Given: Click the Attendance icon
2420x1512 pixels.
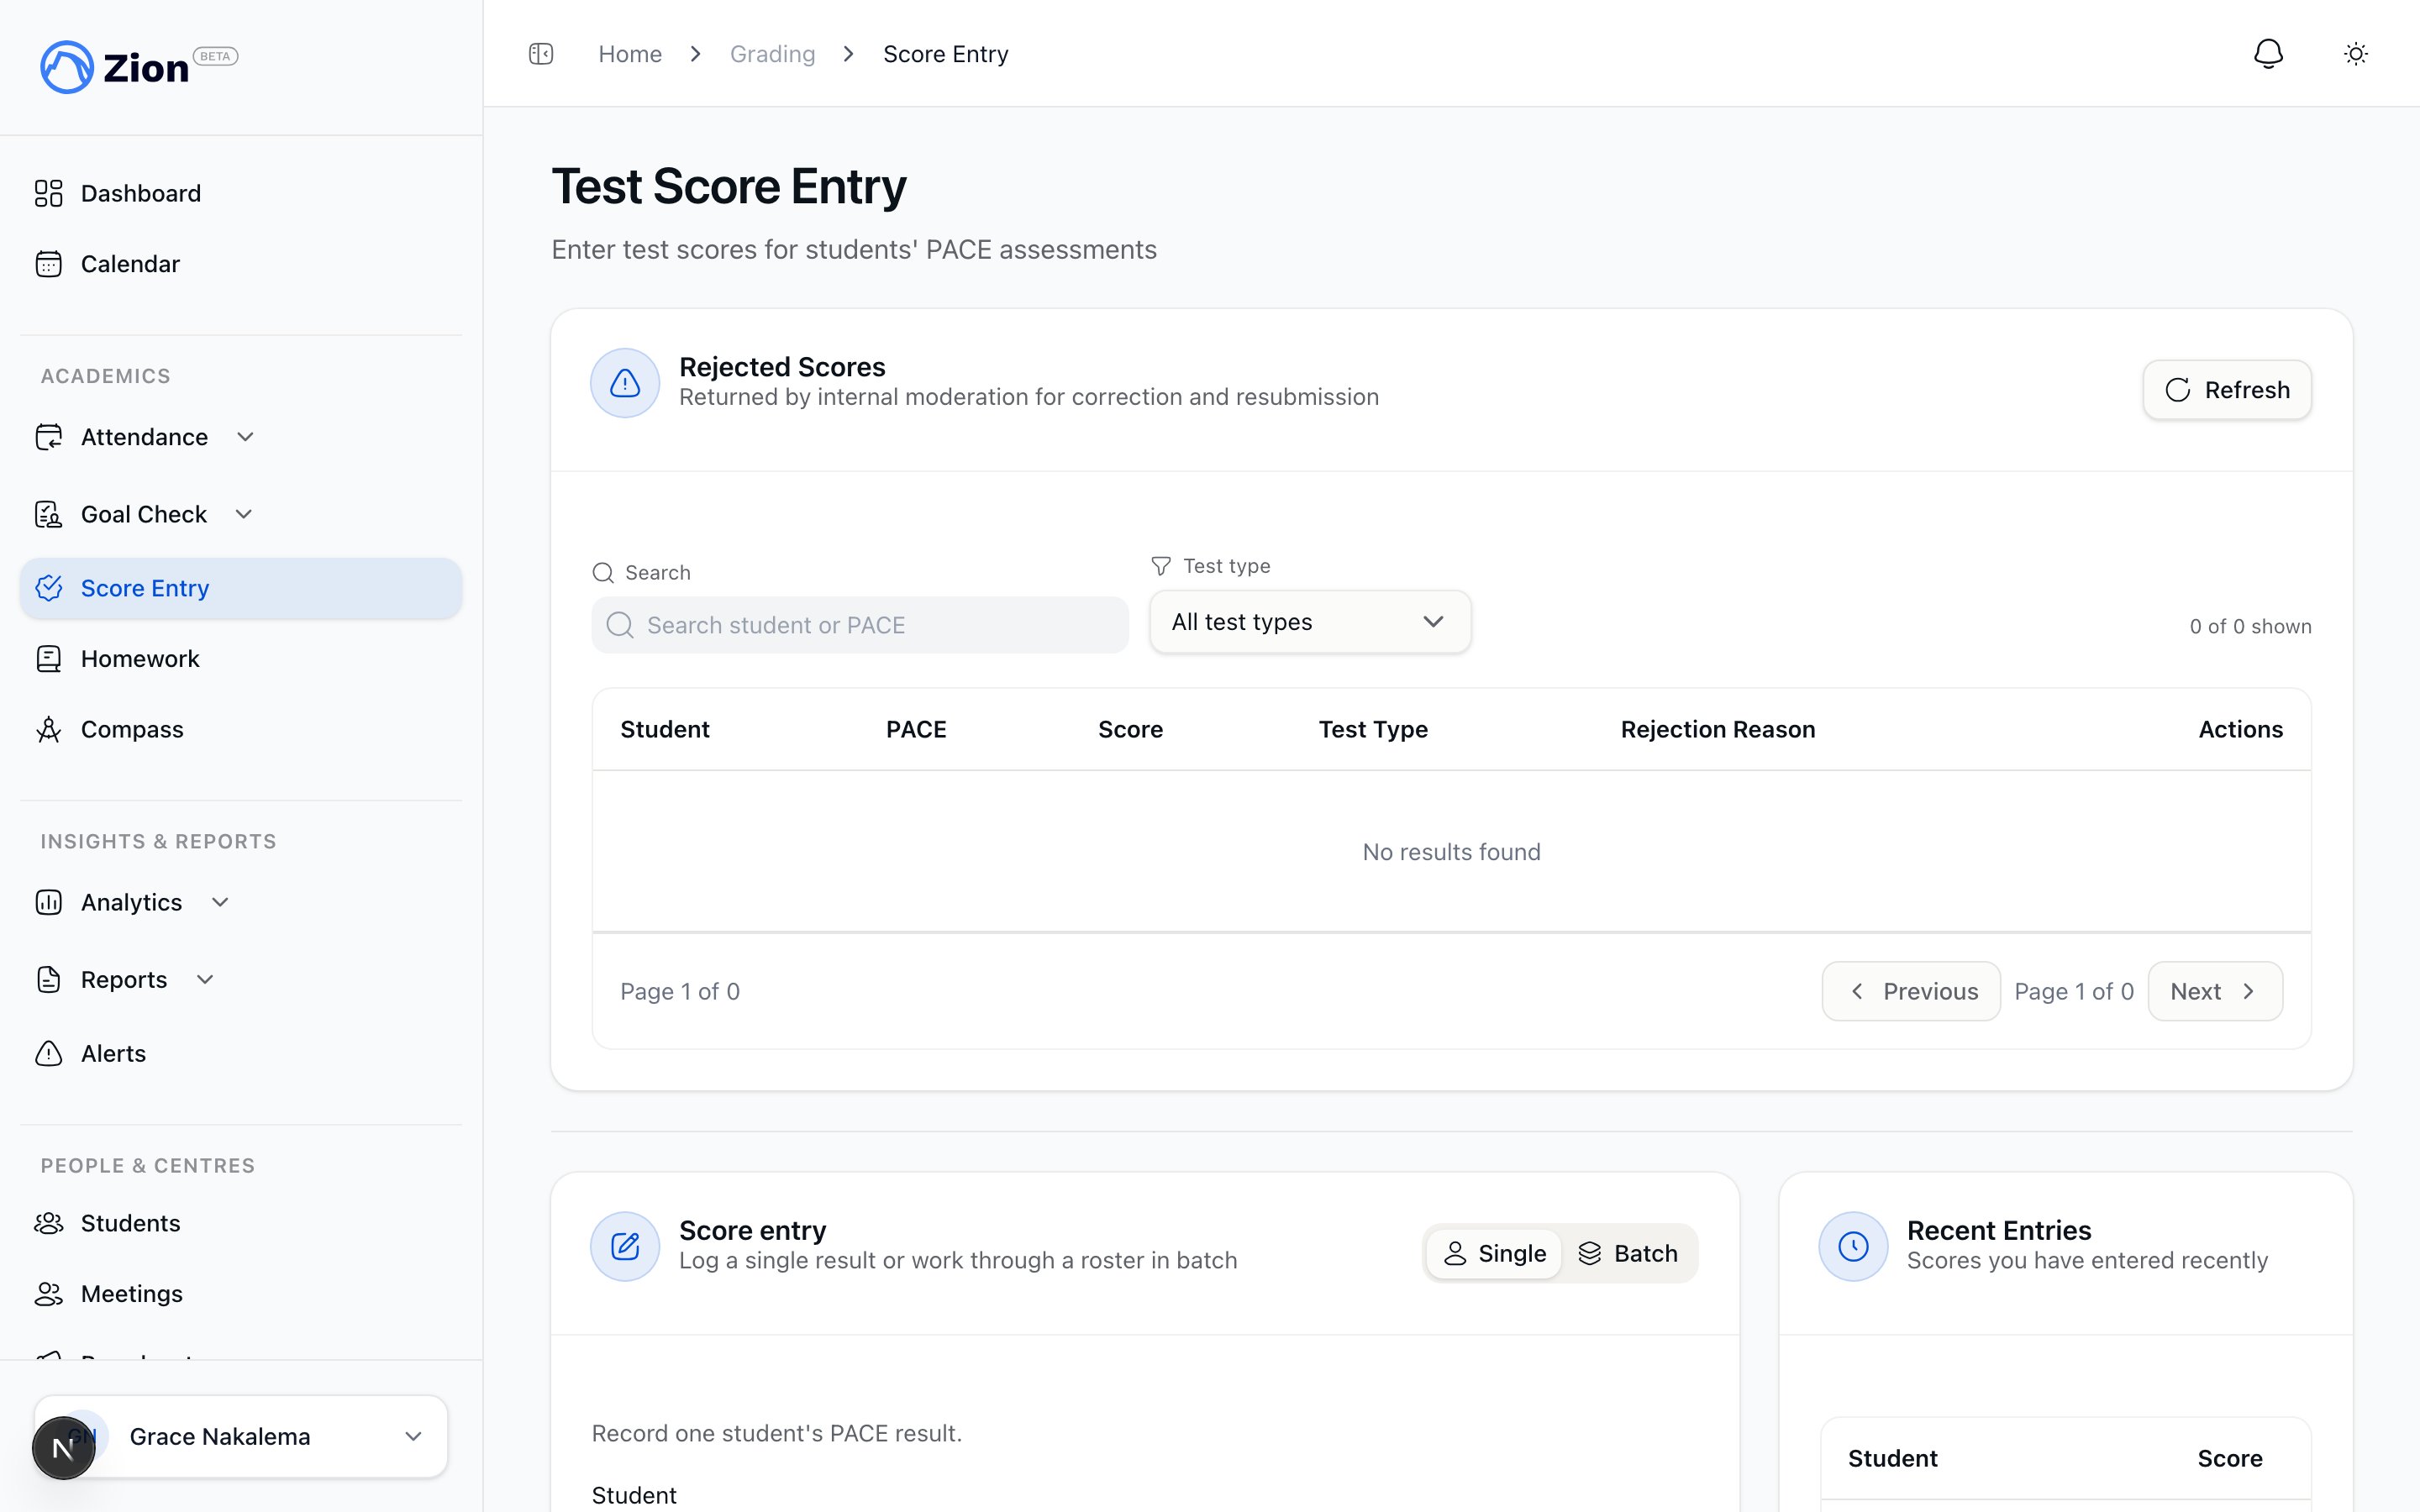Looking at the screenshot, I should (x=49, y=437).
